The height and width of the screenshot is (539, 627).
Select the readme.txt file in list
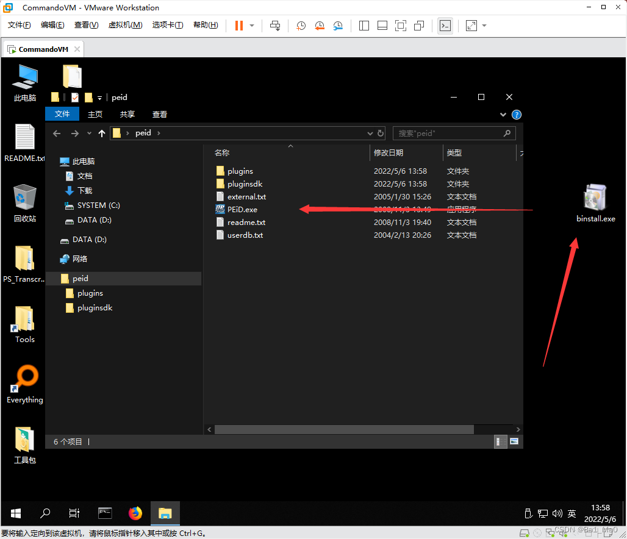(246, 223)
